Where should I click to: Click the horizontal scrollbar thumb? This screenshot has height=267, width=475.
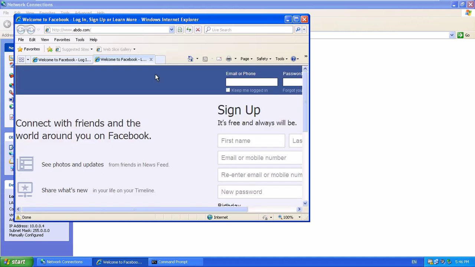click(134, 209)
